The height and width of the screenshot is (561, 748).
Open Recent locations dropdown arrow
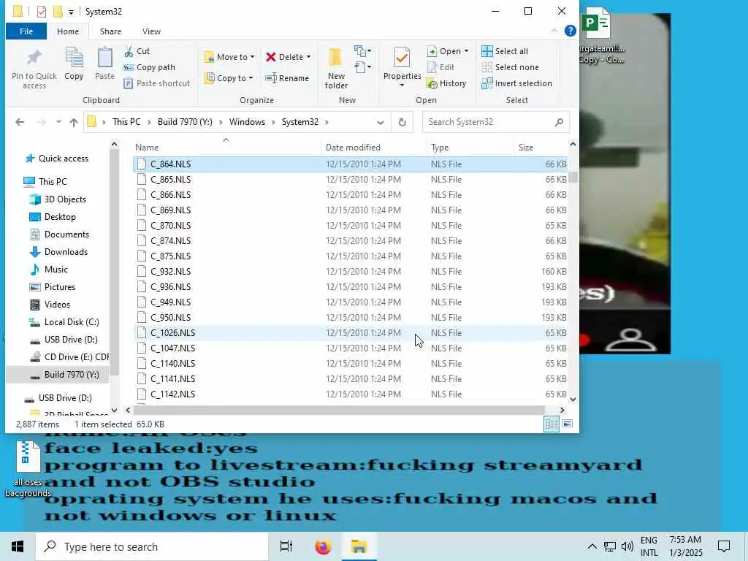pyautogui.click(x=58, y=122)
